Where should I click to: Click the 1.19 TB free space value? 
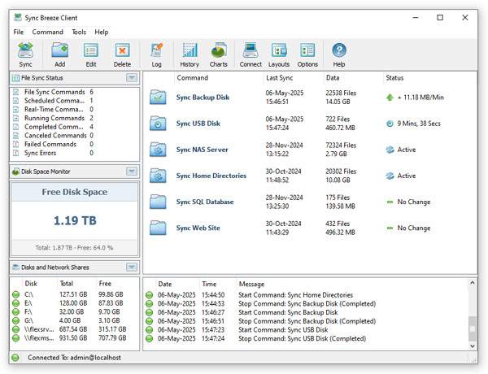pyautogui.click(x=75, y=220)
